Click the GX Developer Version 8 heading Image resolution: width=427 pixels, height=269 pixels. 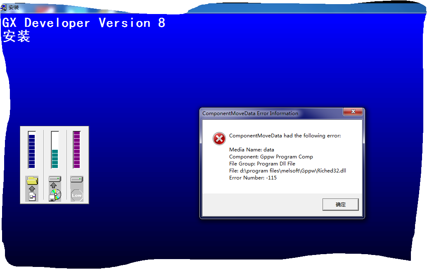tap(84, 23)
